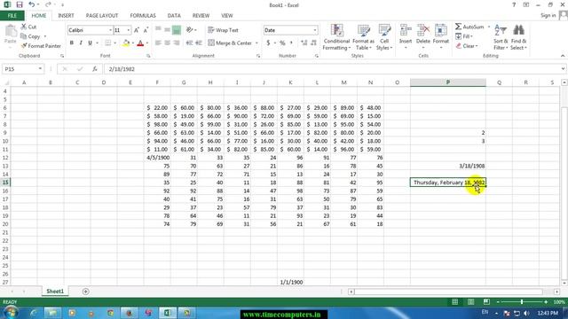Click the Copy button

pyautogui.click(x=30, y=36)
